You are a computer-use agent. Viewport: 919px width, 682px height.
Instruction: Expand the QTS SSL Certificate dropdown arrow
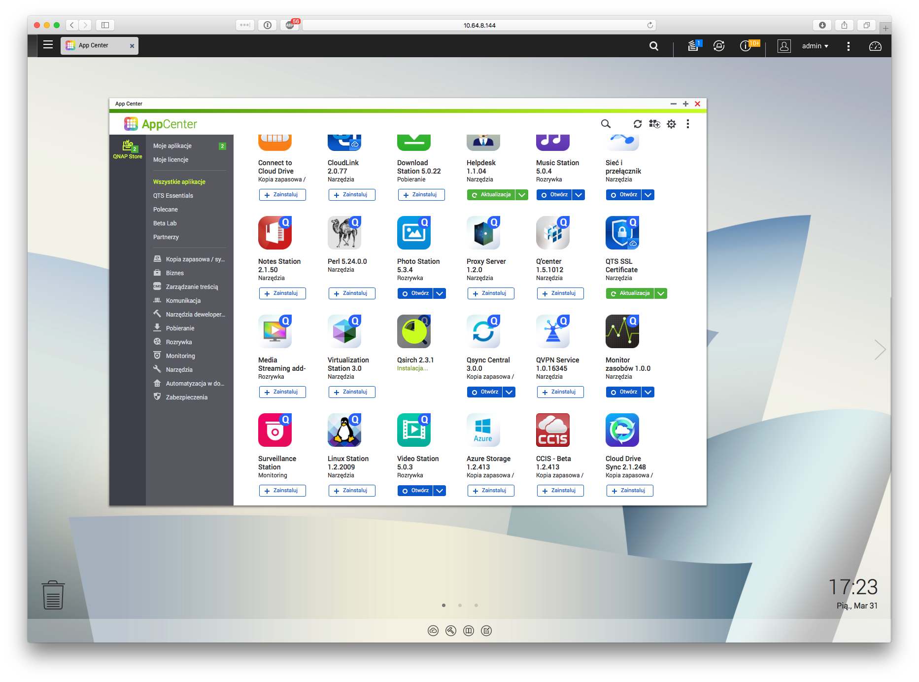661,293
